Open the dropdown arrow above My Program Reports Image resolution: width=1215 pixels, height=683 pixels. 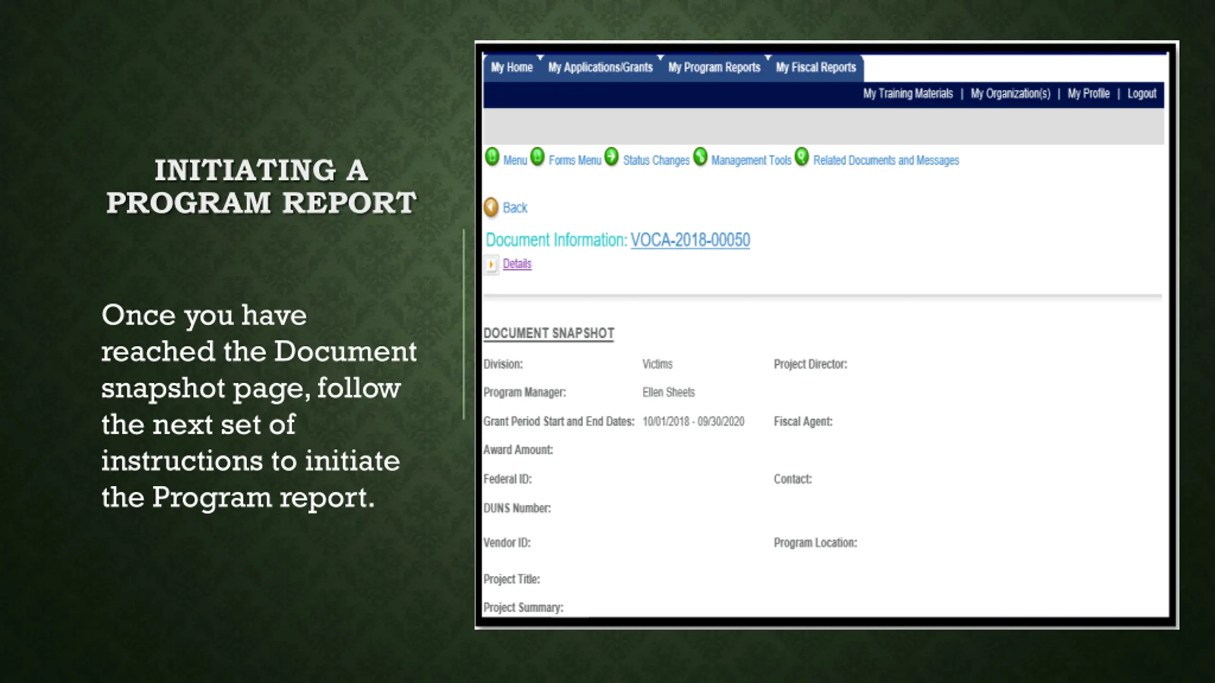[x=660, y=57]
